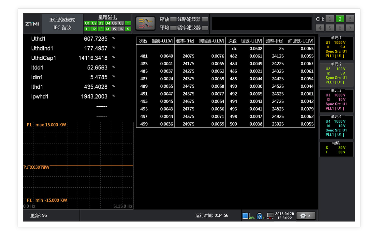Click the ZTMI logo

[32, 24]
